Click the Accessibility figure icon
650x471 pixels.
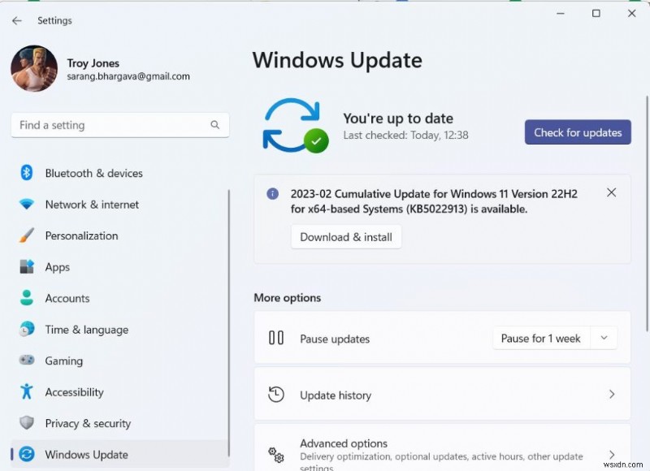(27, 391)
